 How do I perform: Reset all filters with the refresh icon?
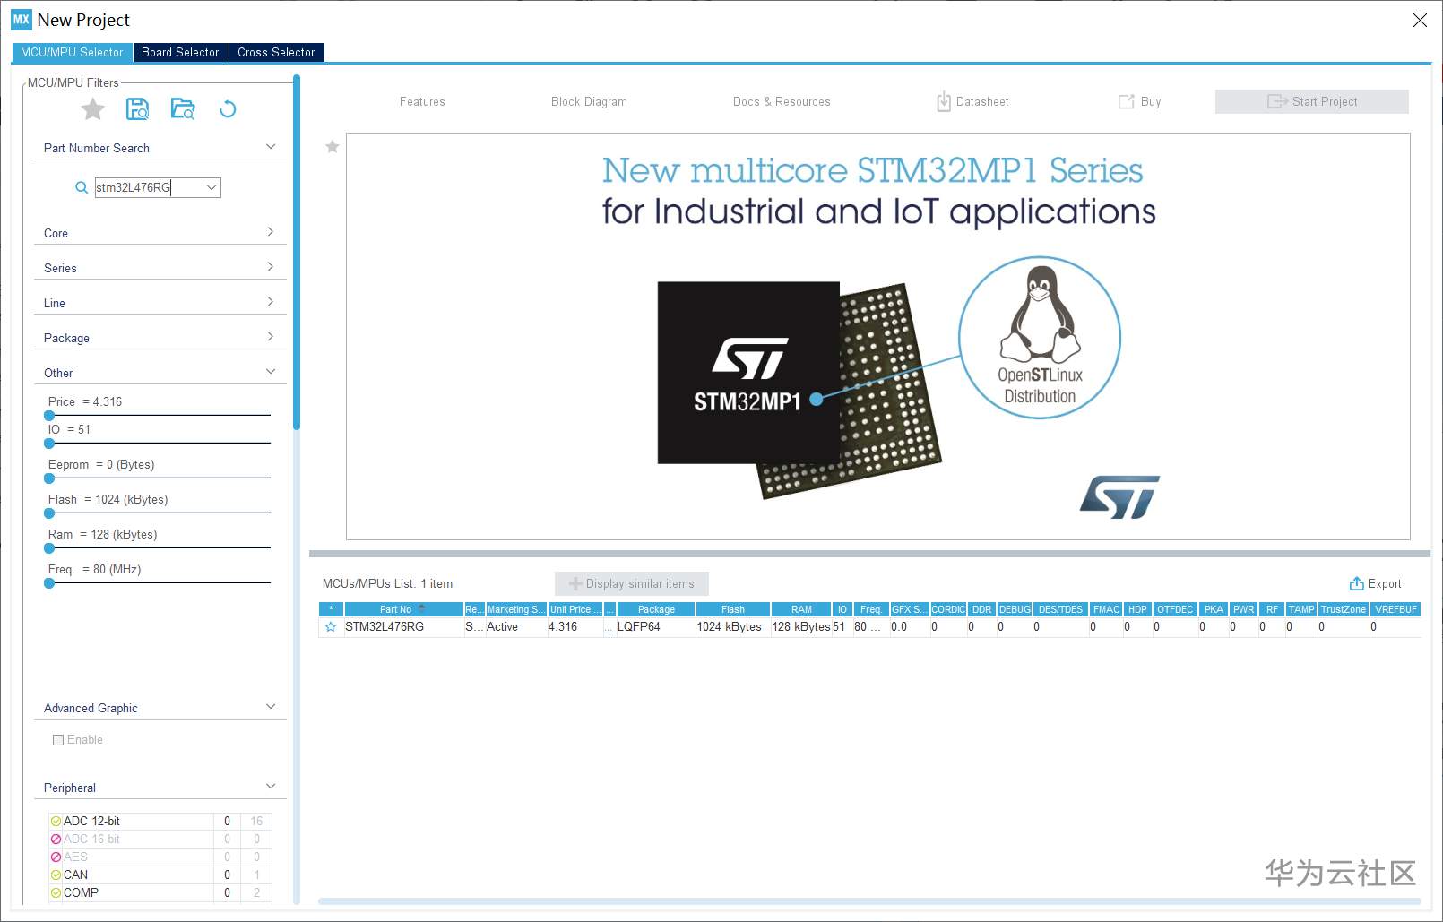(228, 109)
